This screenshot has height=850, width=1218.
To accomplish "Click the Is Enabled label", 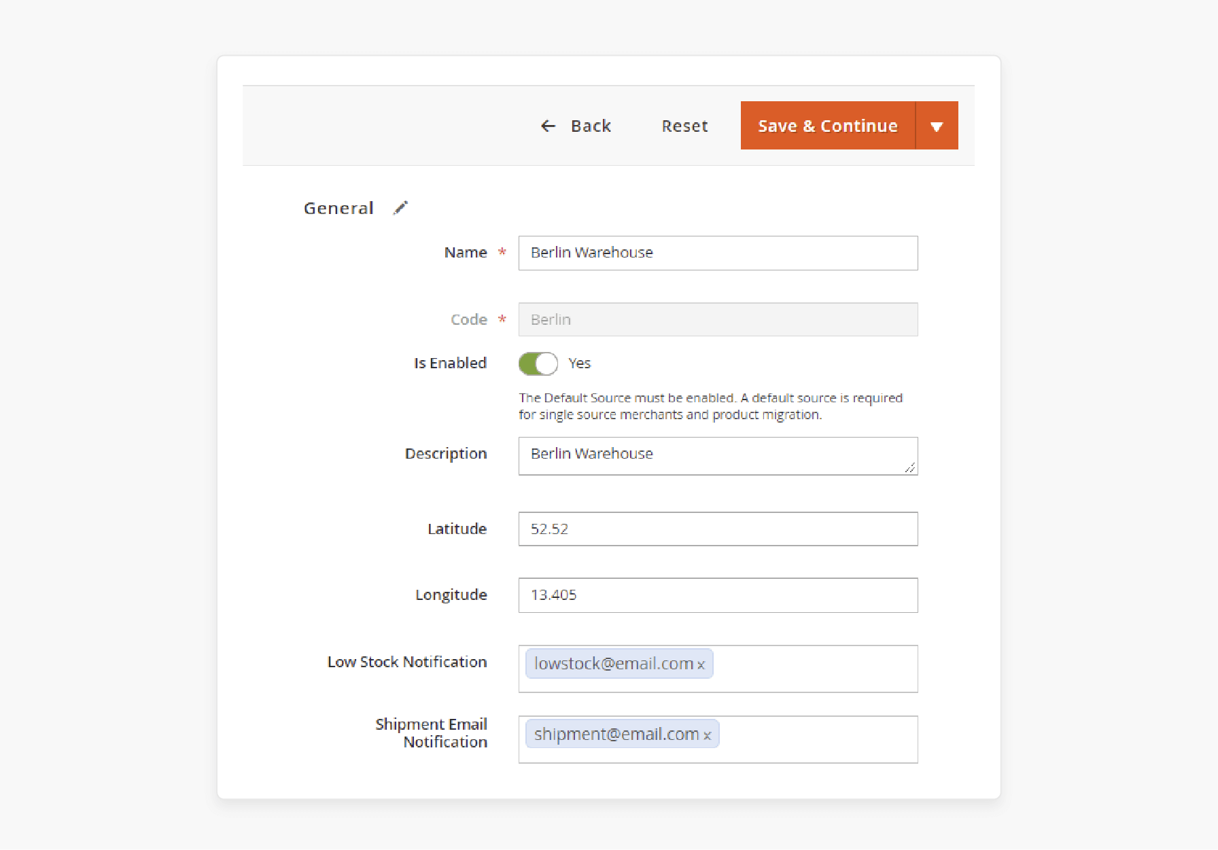I will pos(450,364).
